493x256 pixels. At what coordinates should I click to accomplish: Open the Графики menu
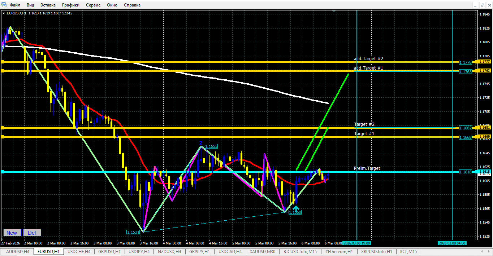(71, 5)
